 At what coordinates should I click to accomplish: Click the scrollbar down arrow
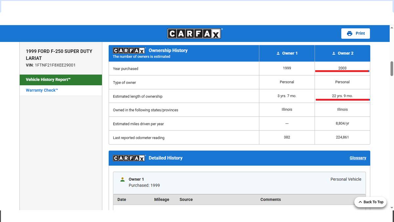tap(391, 207)
